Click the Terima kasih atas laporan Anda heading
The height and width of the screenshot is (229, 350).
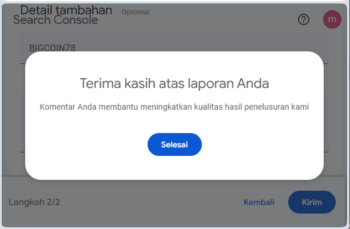click(174, 83)
